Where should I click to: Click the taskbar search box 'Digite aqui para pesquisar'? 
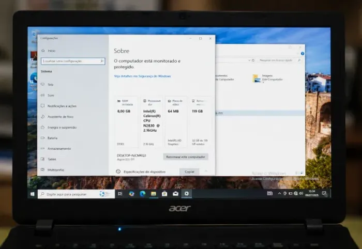[x=76, y=194]
